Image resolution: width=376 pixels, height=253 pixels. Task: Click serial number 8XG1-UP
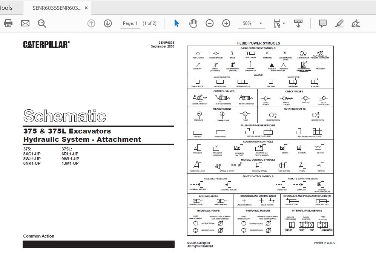coord(32,154)
